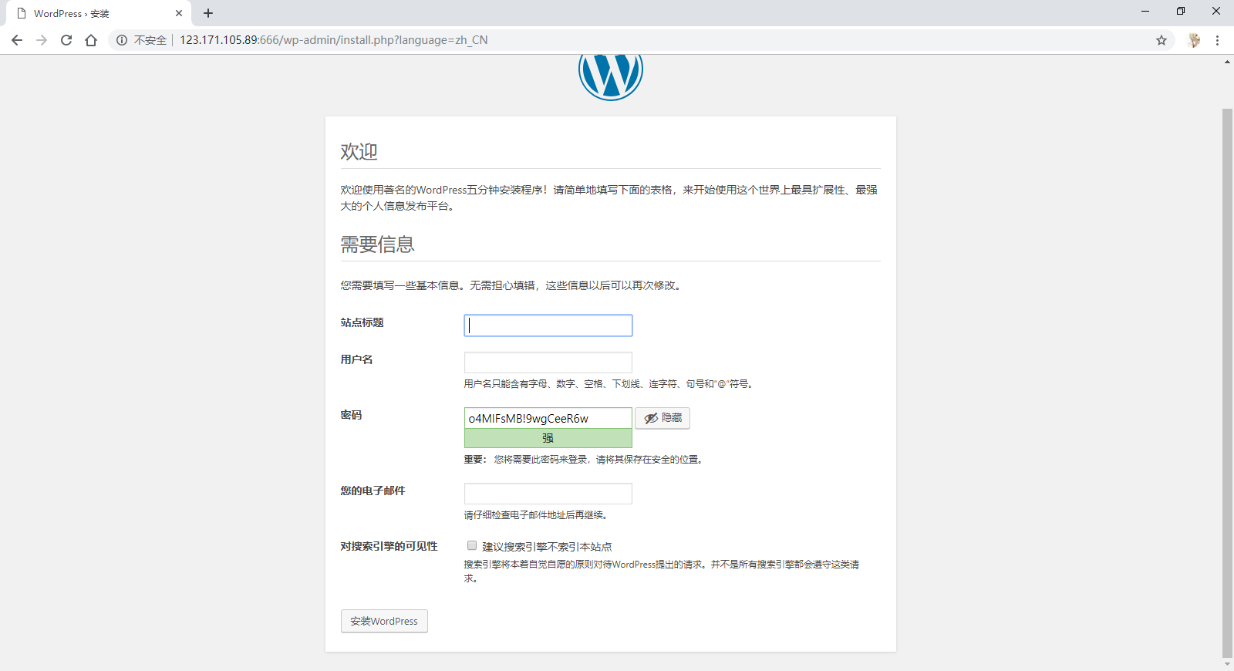Click the 用户名 text field

(548, 362)
